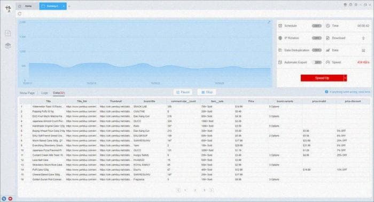Click the comment-star__count column header
This screenshot has height=202, width=374.
tap(183, 101)
